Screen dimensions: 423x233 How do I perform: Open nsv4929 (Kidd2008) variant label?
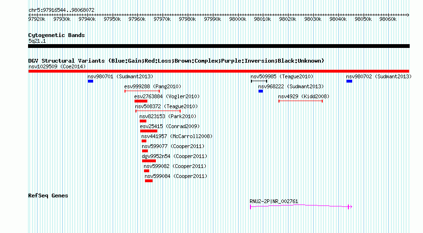point(304,96)
